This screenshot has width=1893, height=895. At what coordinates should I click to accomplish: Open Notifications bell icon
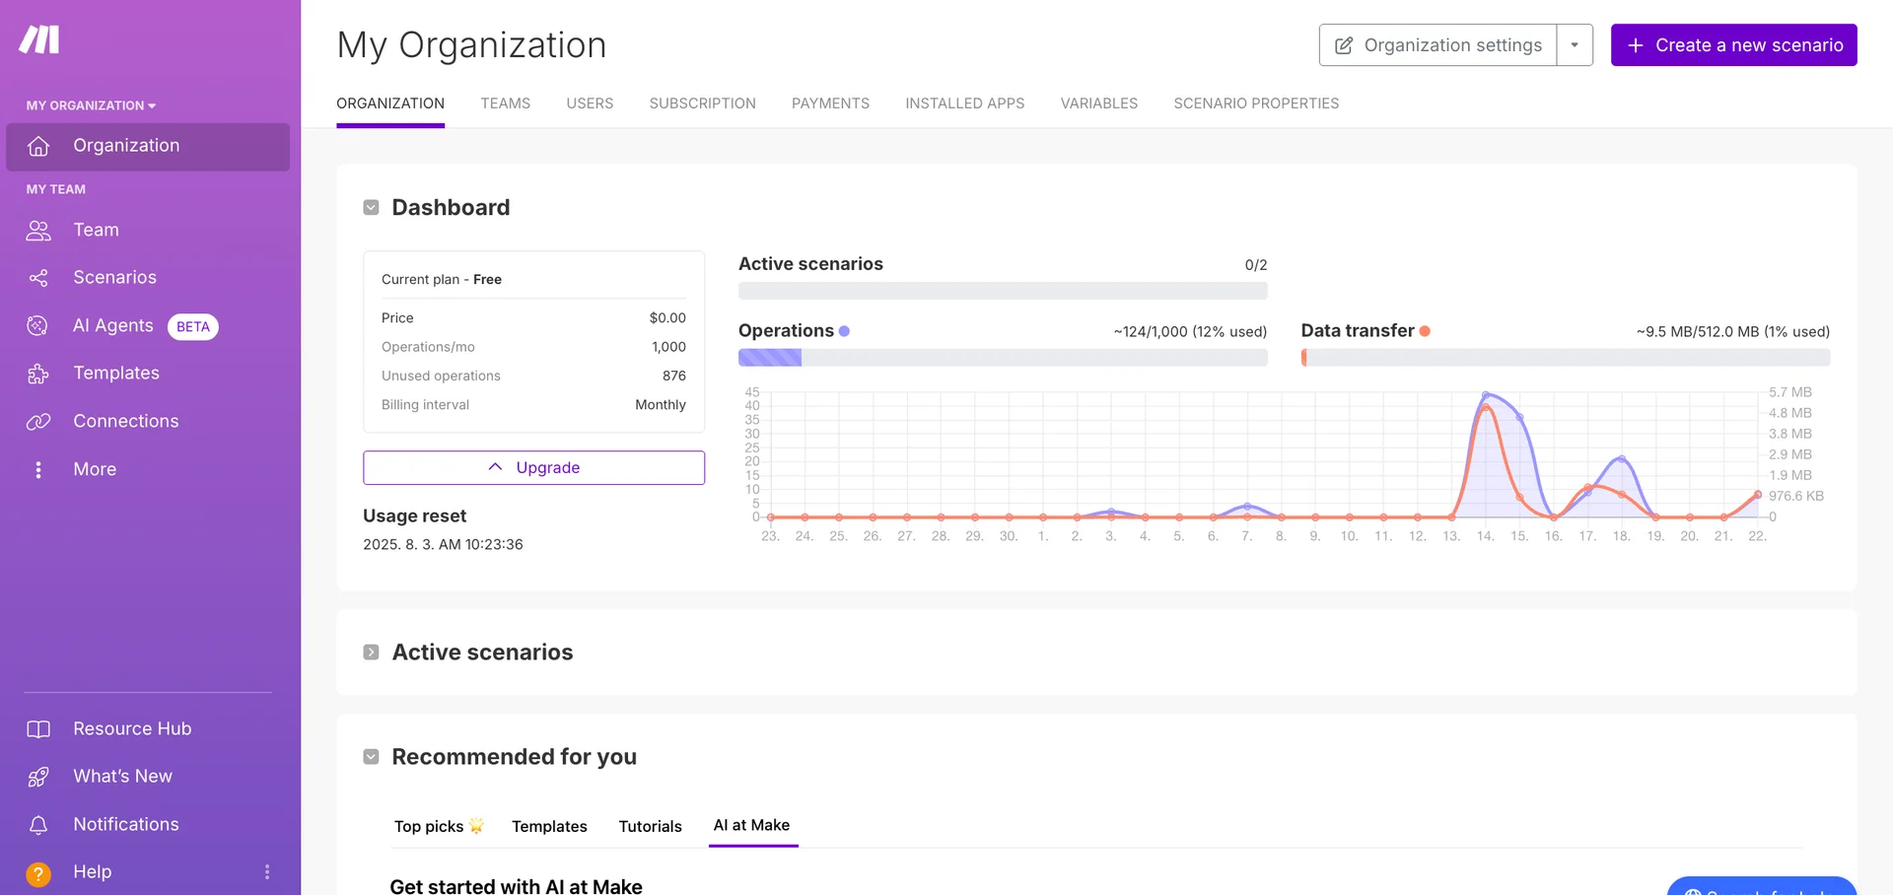coord(38,825)
